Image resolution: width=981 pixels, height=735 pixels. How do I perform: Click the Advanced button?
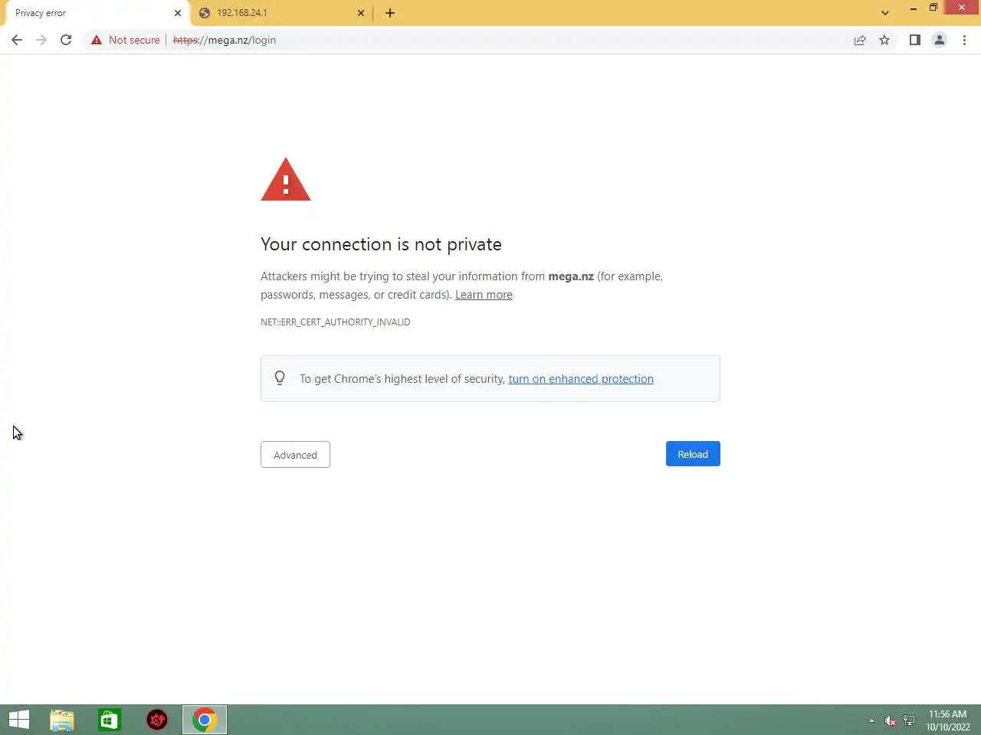point(295,455)
